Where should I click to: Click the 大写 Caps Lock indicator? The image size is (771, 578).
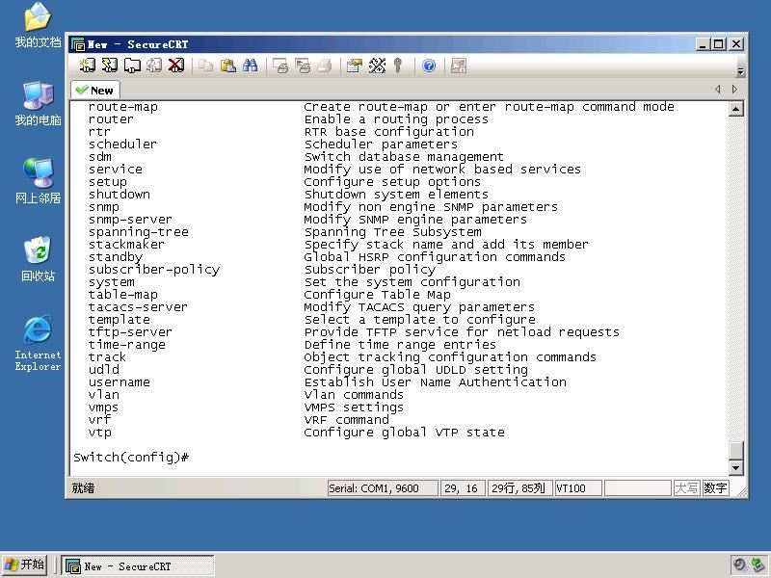pos(686,488)
